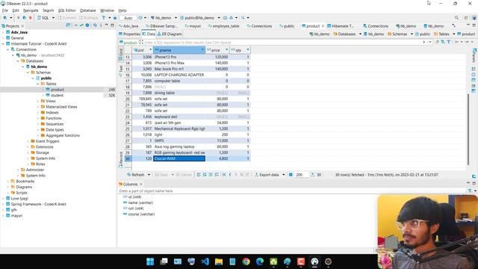Viewport: 478px width, 269px height.
Task: Click the SQL filter expression field
Action: (x=282, y=43)
